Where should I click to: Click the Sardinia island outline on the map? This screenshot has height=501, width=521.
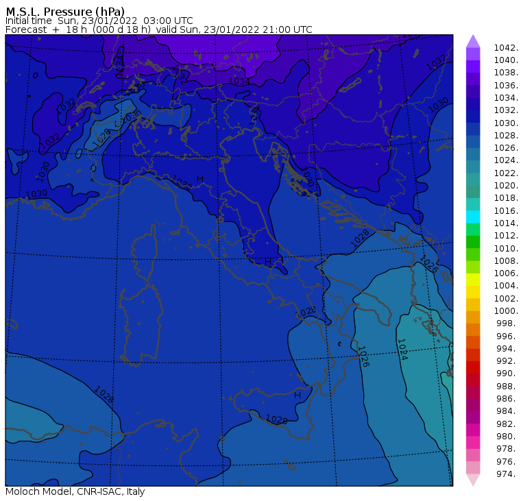[x=141, y=324]
